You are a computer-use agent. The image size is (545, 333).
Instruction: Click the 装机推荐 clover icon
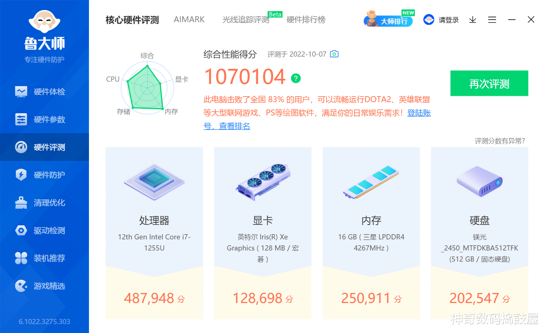pyautogui.click(x=21, y=258)
